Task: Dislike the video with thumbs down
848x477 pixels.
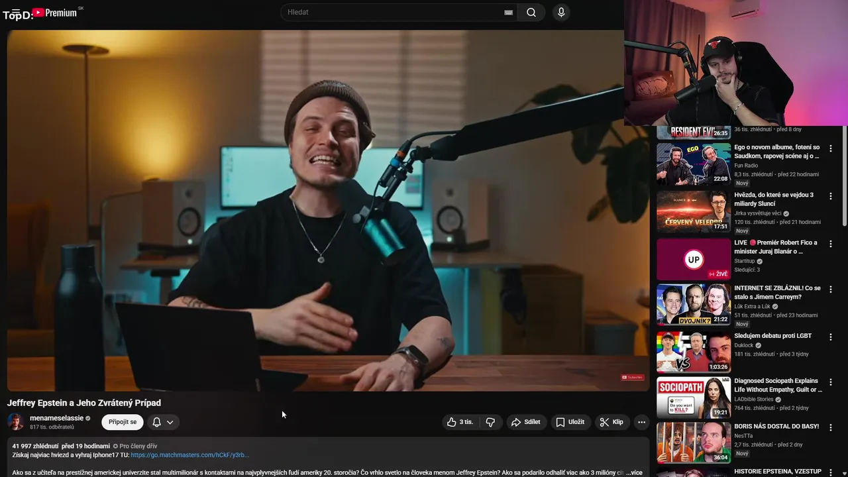Action: (490, 422)
